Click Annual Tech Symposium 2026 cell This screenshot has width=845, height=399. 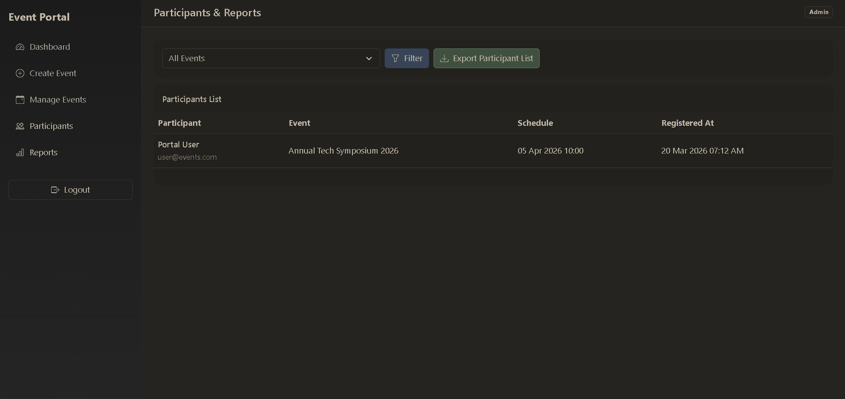(x=343, y=151)
